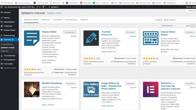The width and height of the screenshot is (196, 110).
Task: Open author link Jeff Starr
Action: point(51,105)
